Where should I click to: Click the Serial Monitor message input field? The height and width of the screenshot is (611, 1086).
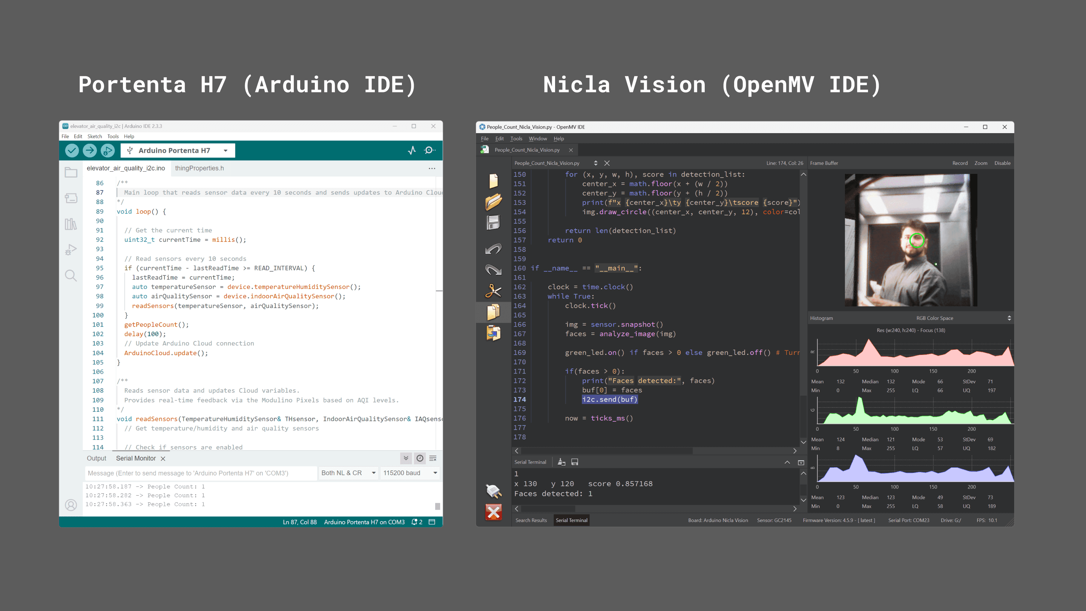pos(200,473)
